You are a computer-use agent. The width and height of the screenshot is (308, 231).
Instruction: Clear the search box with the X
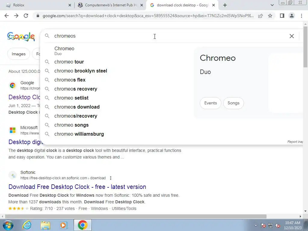[292, 36]
